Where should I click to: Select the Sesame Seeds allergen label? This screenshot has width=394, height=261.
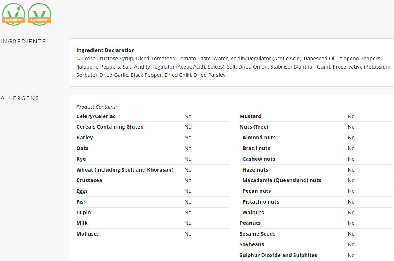[257, 234]
